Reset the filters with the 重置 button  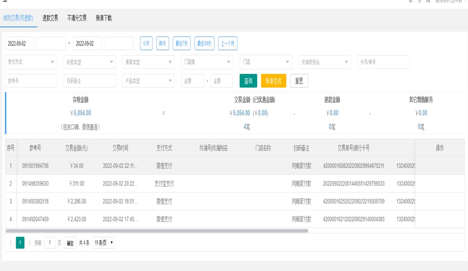pos(298,81)
